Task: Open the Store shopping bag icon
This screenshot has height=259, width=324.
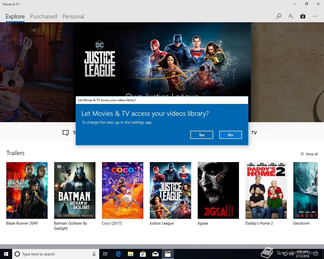Action: pyautogui.click(x=303, y=16)
